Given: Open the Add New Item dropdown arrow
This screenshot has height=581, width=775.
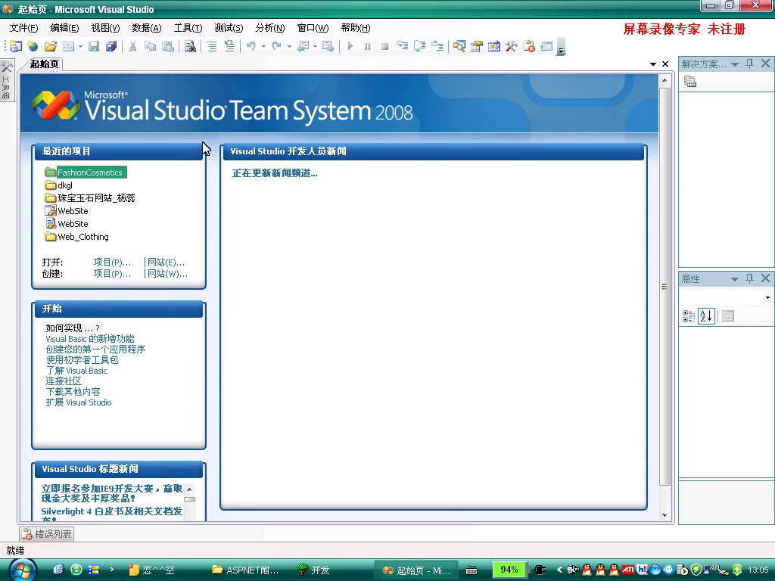Looking at the screenshot, I should (80, 47).
